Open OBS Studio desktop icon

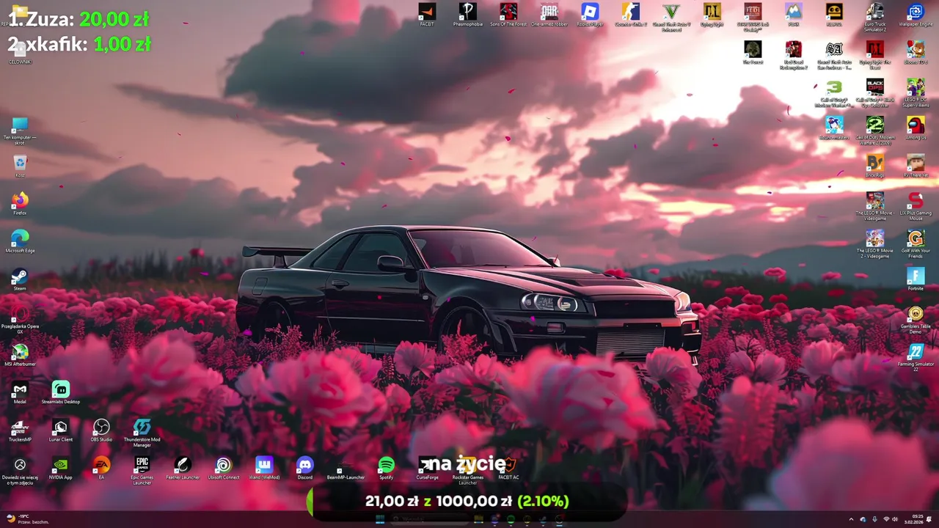tap(101, 431)
